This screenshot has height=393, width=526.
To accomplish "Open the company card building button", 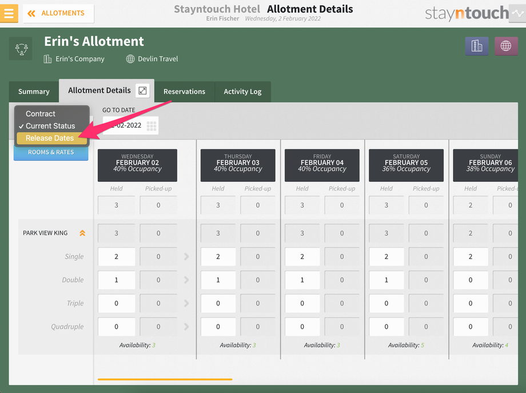I will [477, 46].
